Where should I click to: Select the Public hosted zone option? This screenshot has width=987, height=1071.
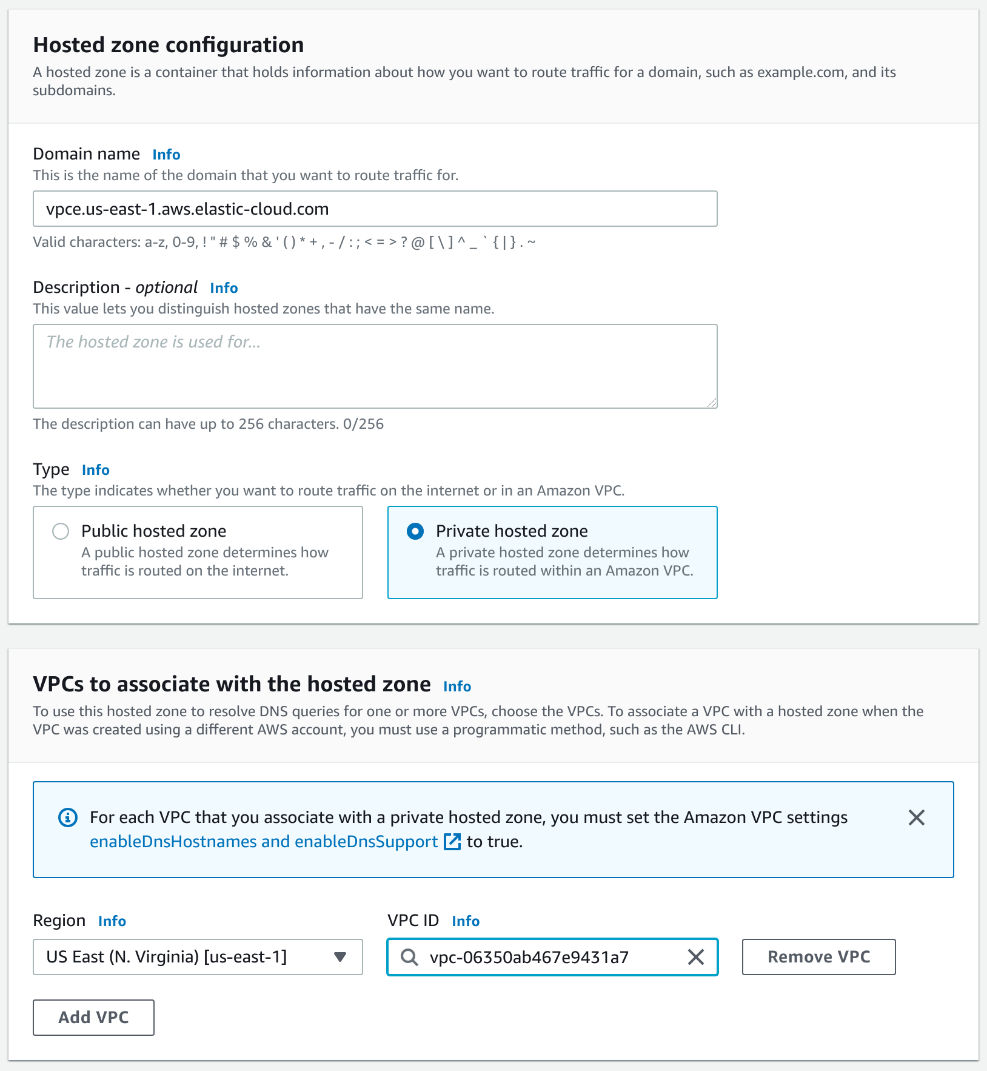coord(61,531)
